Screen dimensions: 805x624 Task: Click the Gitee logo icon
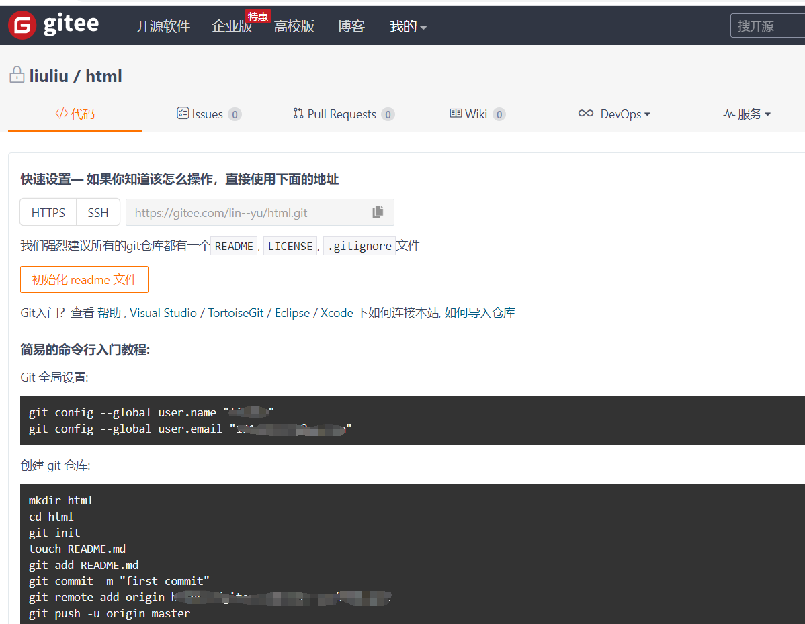point(22,25)
